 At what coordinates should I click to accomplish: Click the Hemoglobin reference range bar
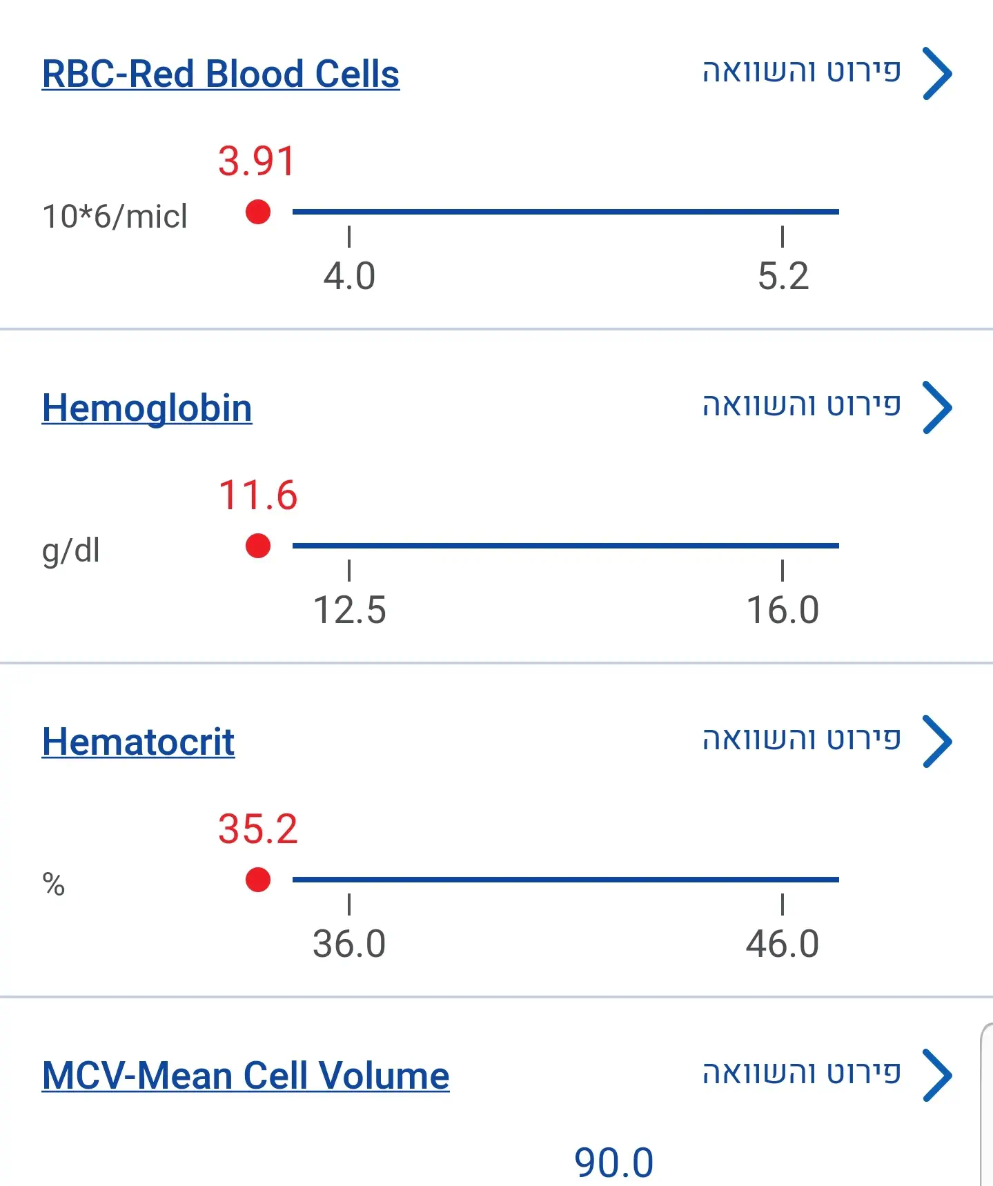pyautogui.click(x=566, y=546)
